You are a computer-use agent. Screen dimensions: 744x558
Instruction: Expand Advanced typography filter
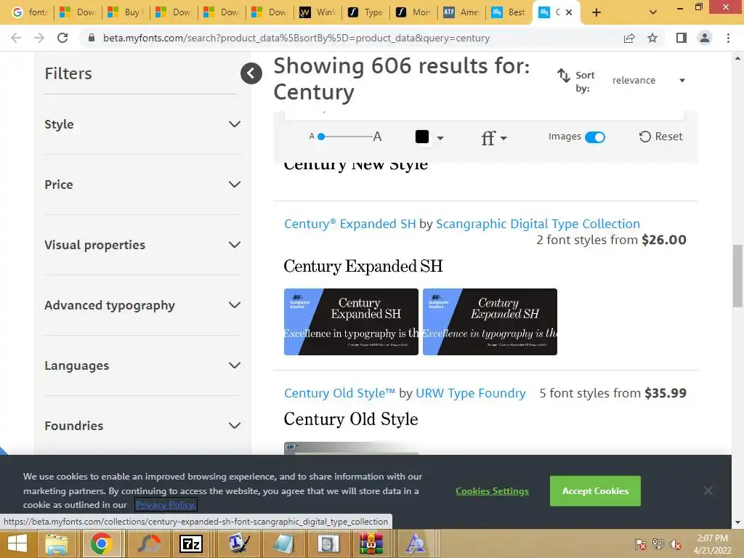pyautogui.click(x=142, y=305)
